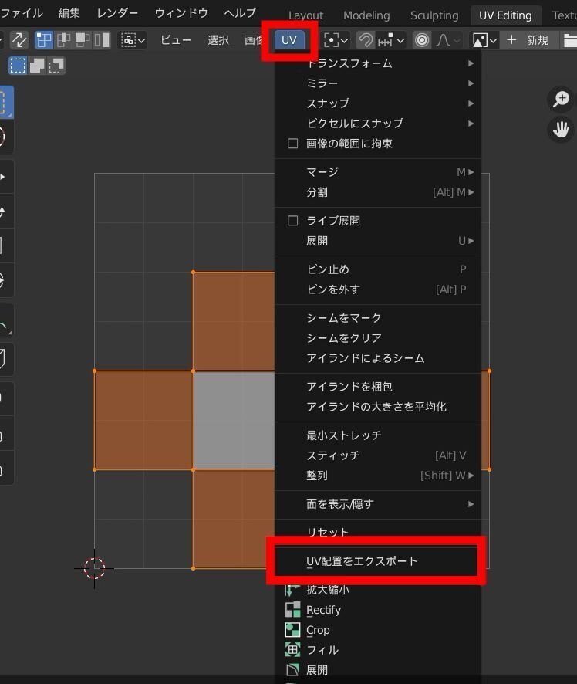Click the gray center UV face
This screenshot has height=684, width=577.
[235, 421]
